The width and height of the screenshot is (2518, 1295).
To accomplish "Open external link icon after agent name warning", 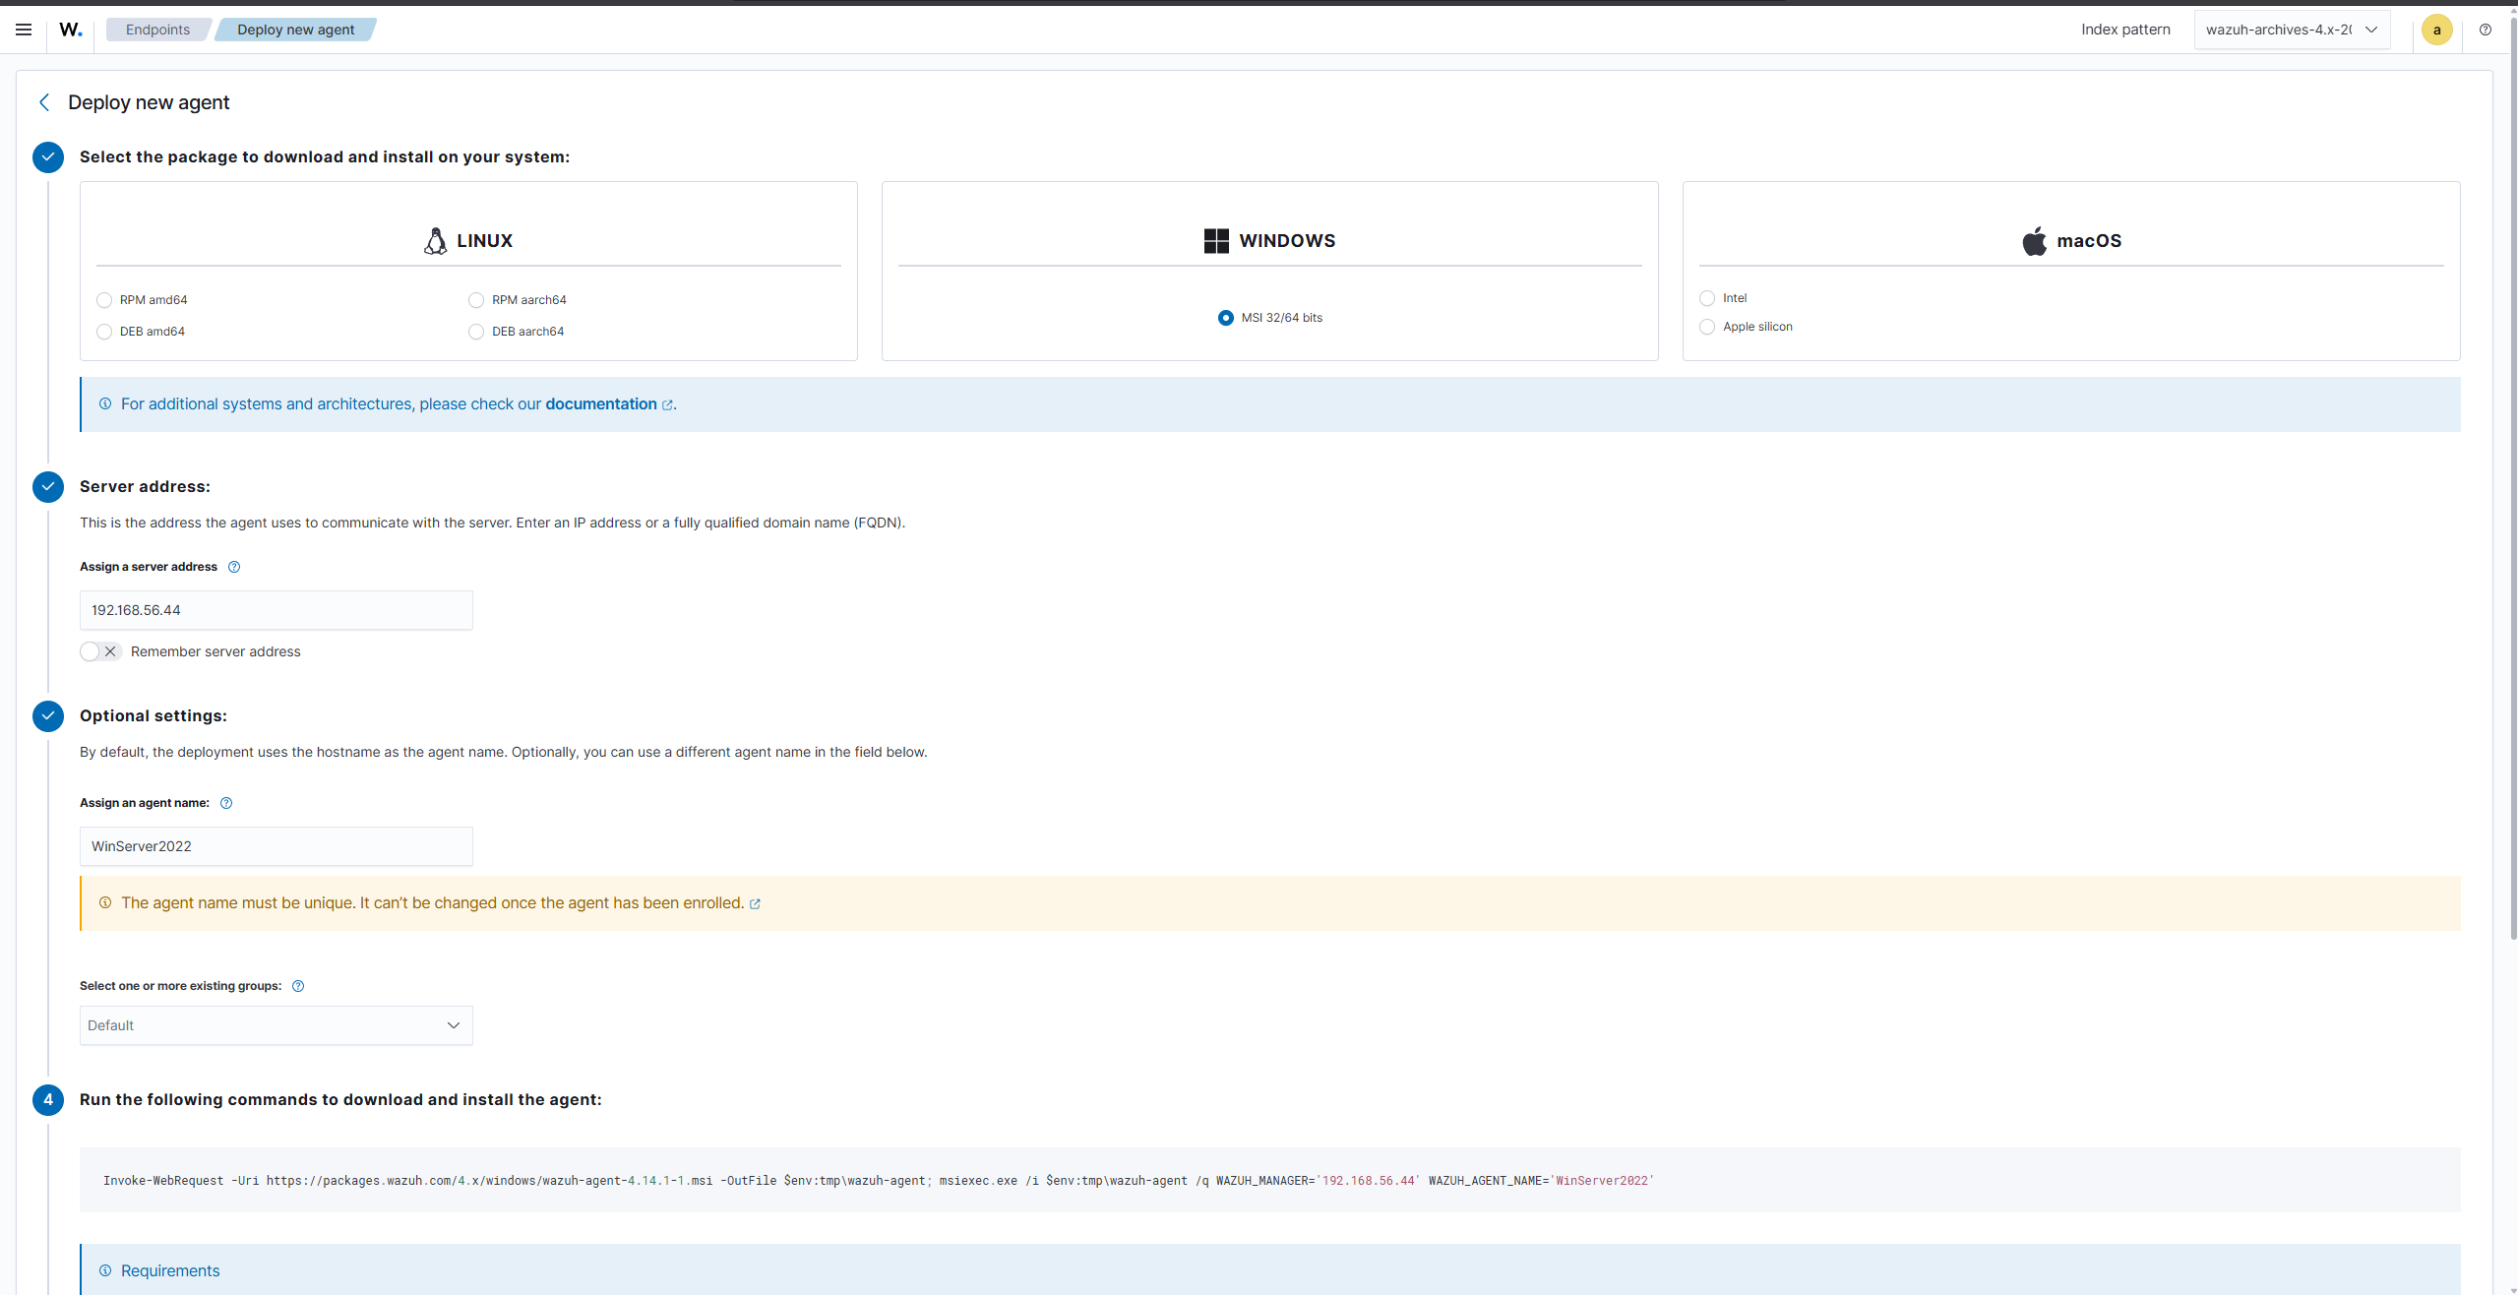I will click(755, 904).
